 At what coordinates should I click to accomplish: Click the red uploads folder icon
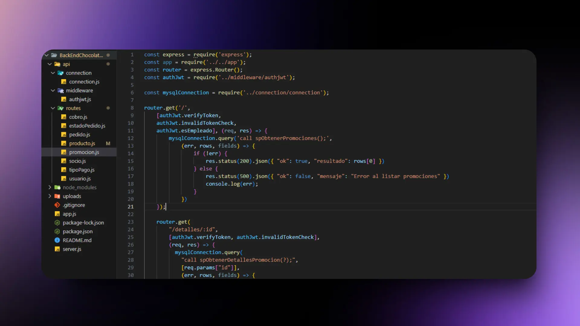tap(57, 196)
